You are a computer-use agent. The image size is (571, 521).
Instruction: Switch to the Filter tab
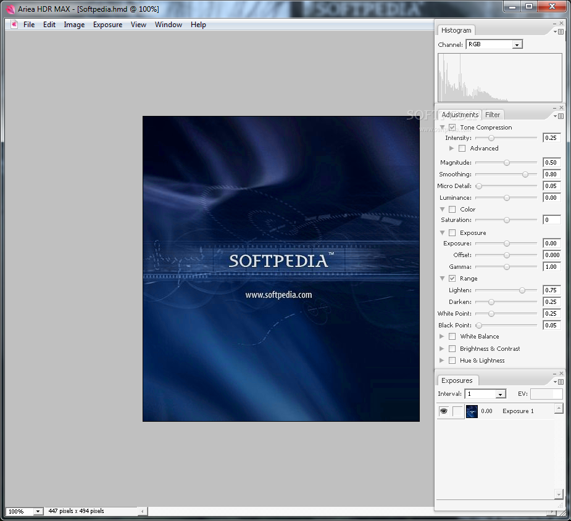tap(493, 115)
